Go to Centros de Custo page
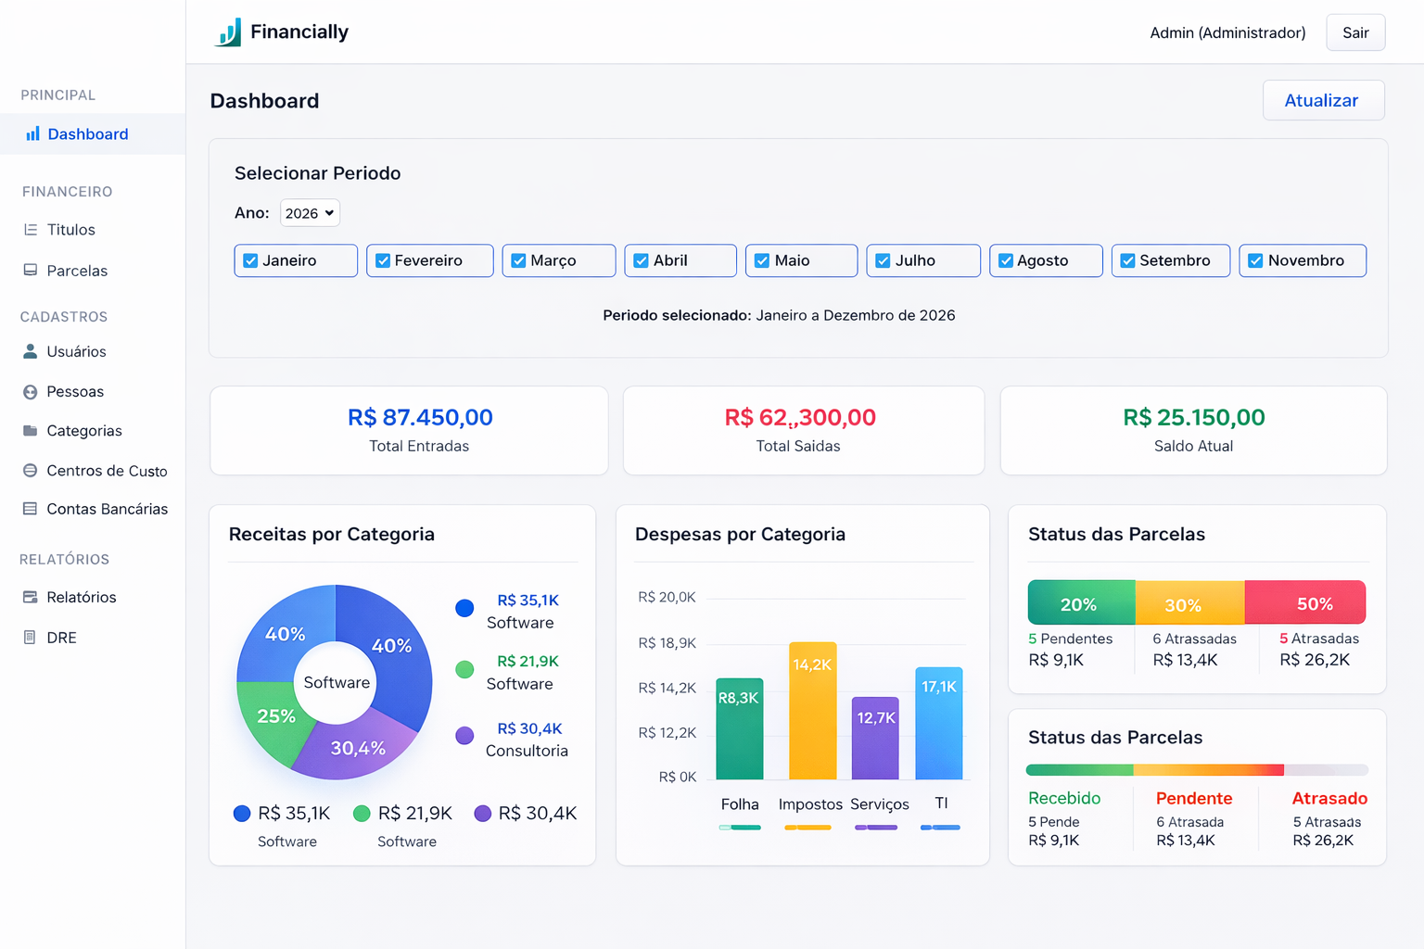 107,471
